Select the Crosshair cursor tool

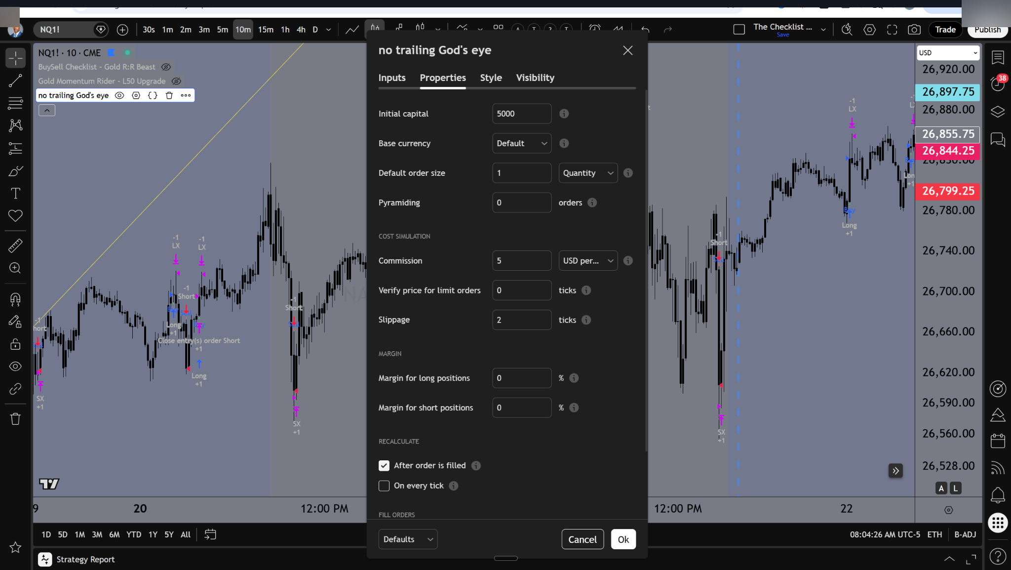15,58
